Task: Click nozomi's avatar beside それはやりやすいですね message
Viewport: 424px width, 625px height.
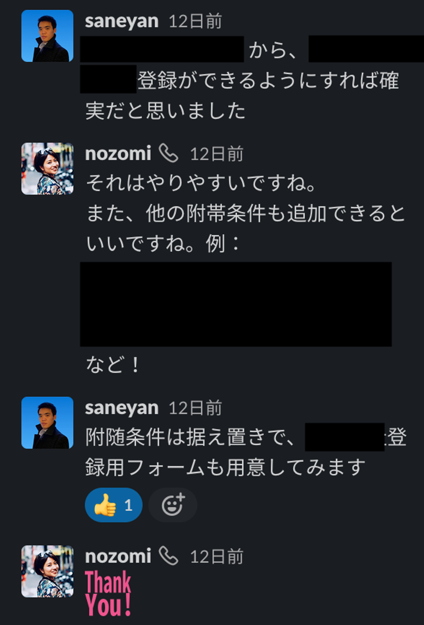Action: (47, 169)
